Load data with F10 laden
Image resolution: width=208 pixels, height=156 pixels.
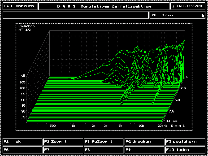pos(185,150)
